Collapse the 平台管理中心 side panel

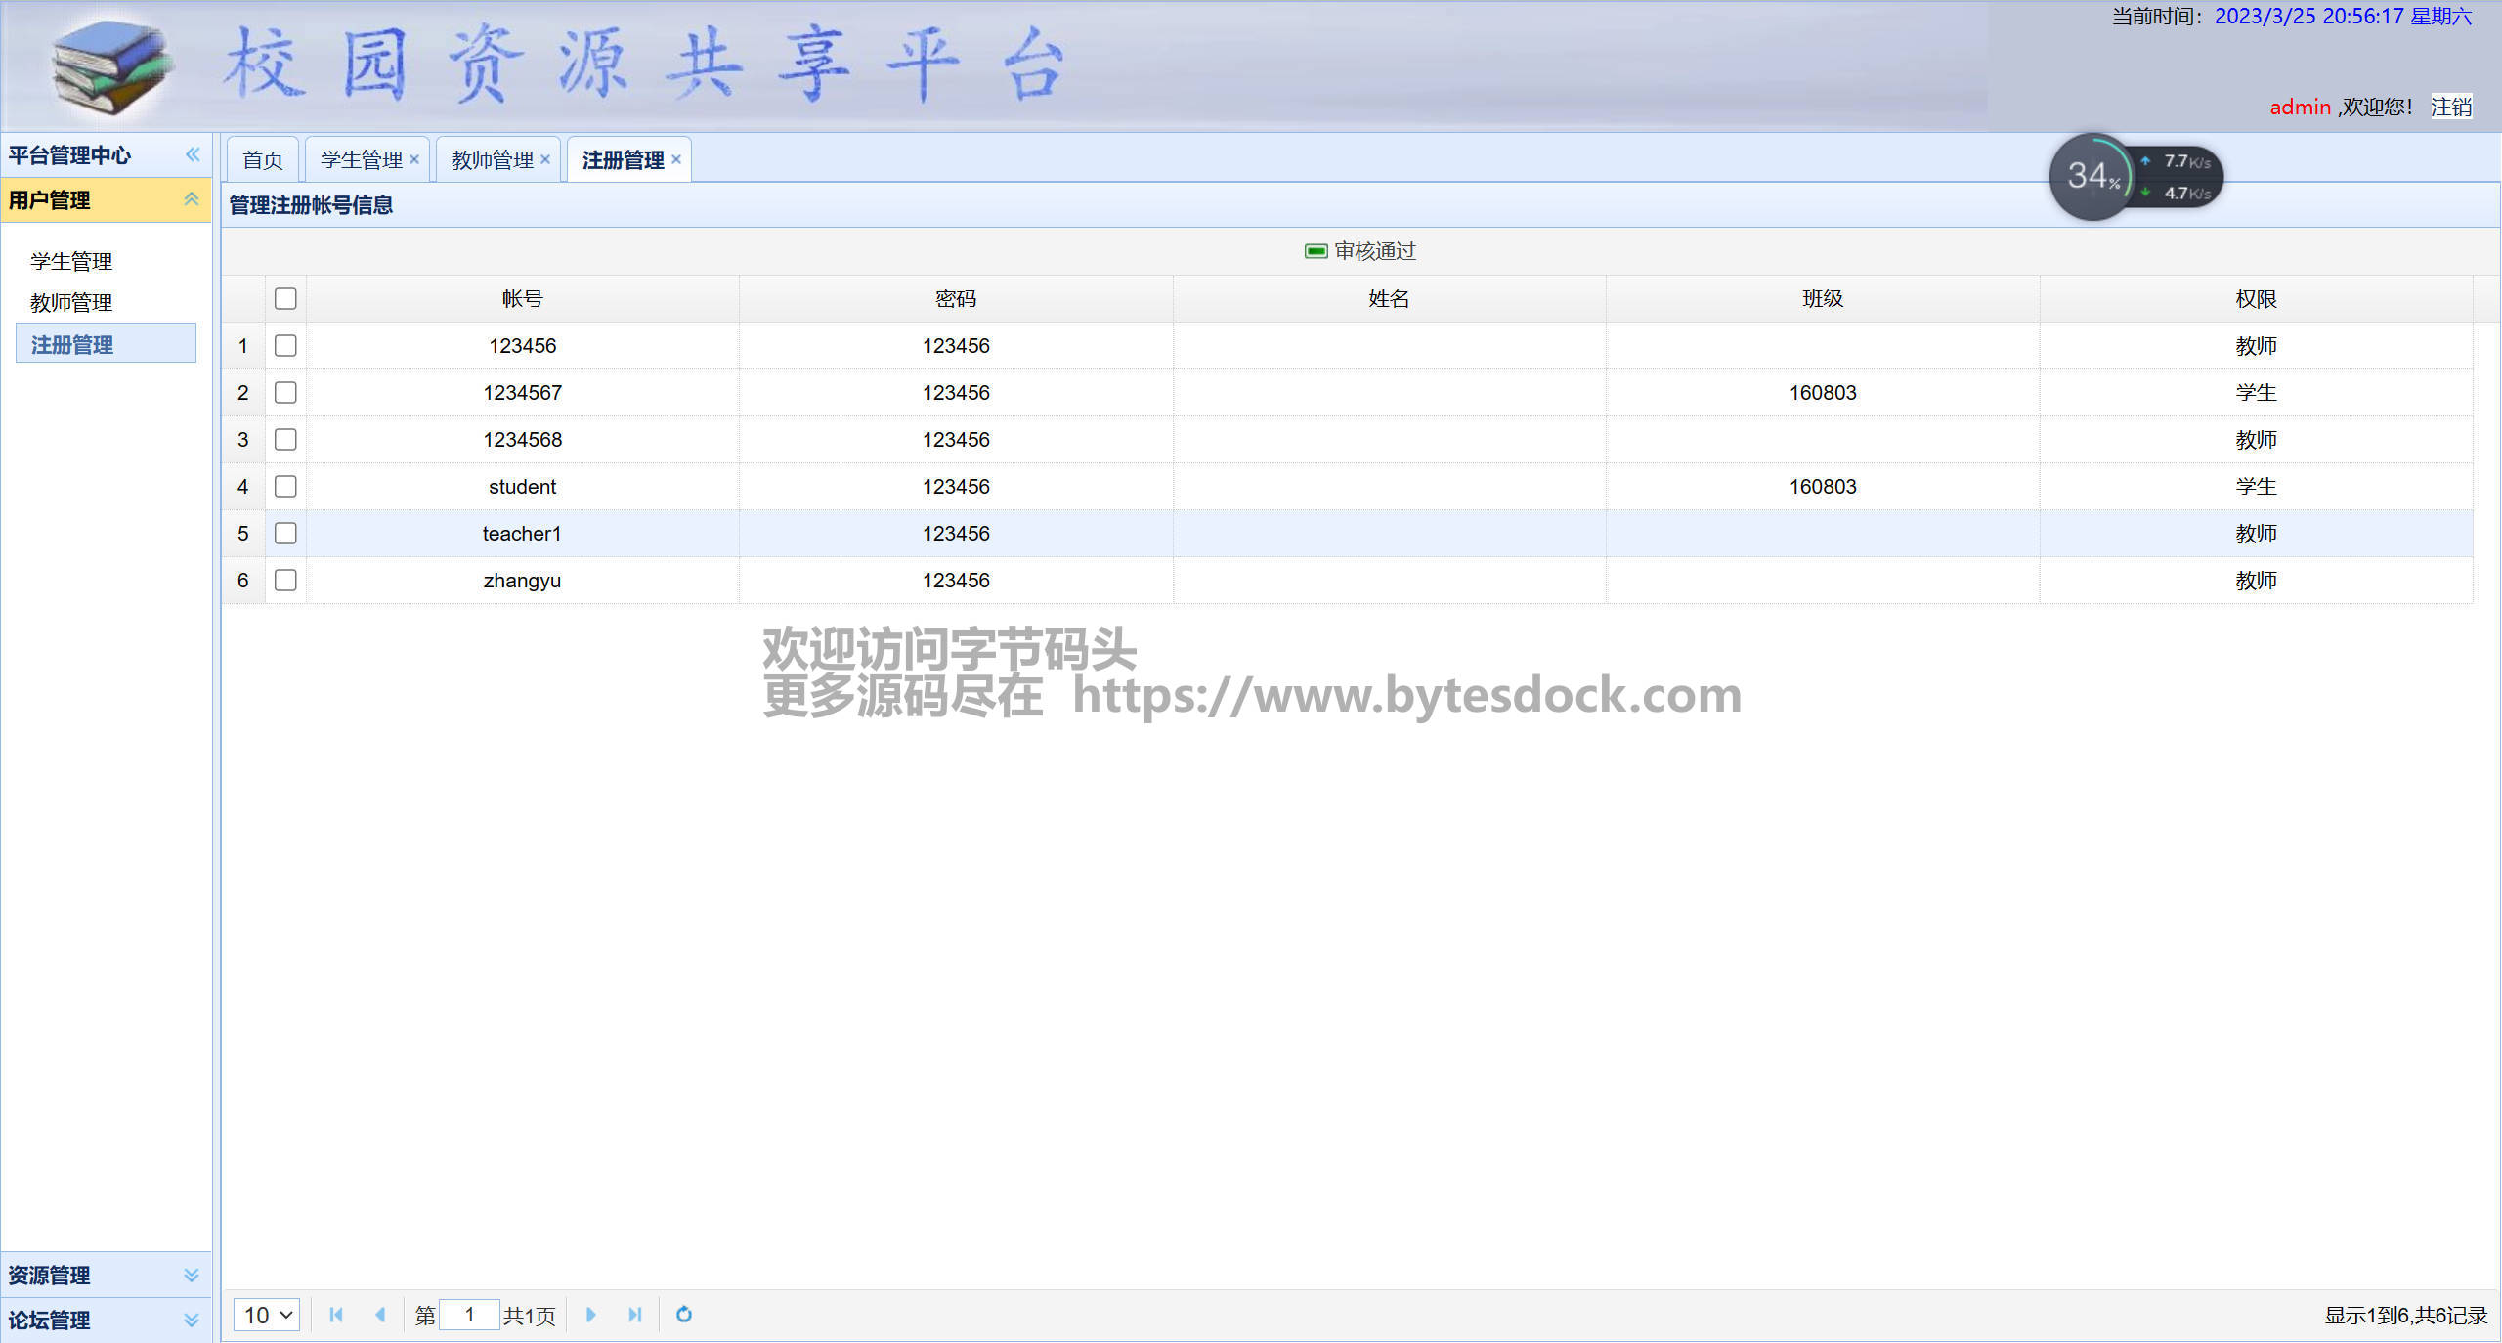[193, 154]
